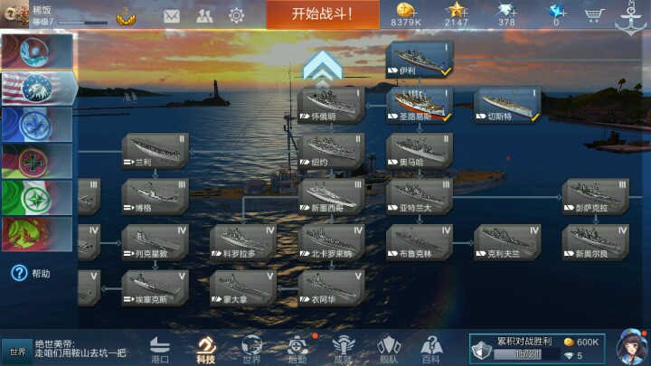The height and width of the screenshot is (366, 651).
Task: Switch to the 港口 port tab
Action: (x=160, y=350)
